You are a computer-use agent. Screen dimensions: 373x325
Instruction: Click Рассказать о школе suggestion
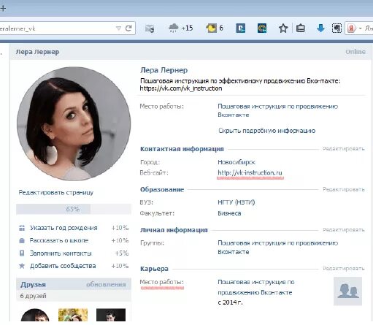[59, 240]
